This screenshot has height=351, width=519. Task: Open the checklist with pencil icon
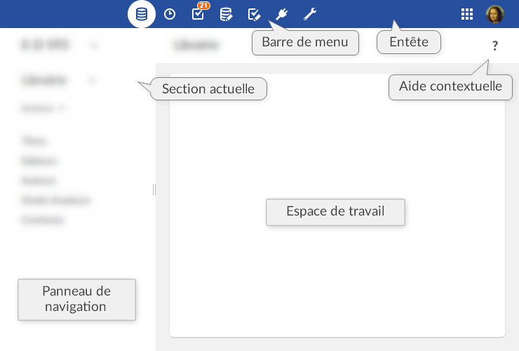coord(254,15)
